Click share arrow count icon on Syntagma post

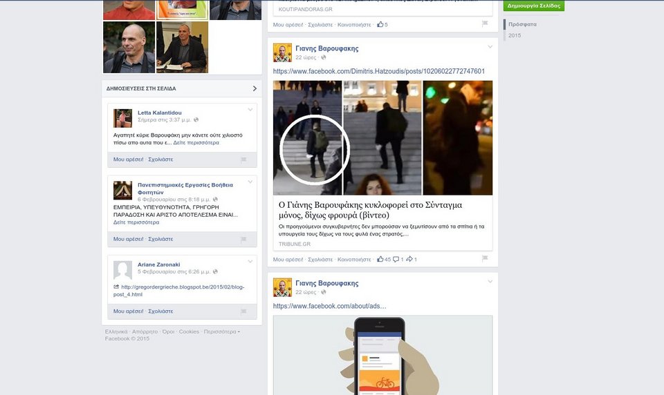(x=409, y=259)
